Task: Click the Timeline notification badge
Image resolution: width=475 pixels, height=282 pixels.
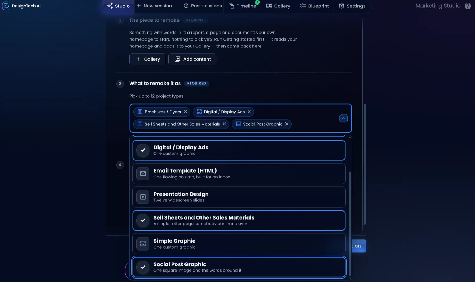Action: click(x=257, y=2)
